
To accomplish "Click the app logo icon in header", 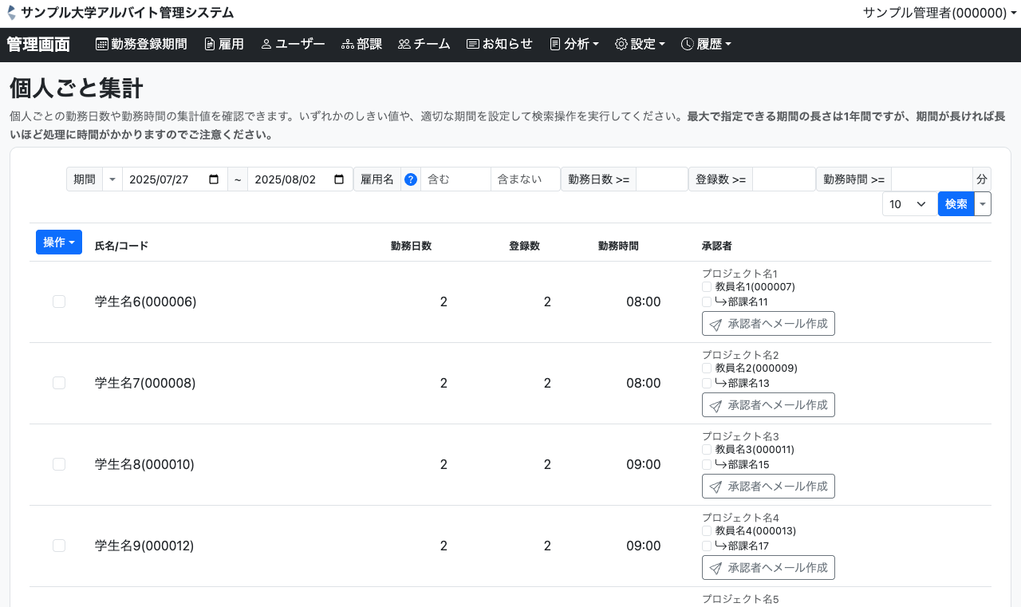I will 11,13.
